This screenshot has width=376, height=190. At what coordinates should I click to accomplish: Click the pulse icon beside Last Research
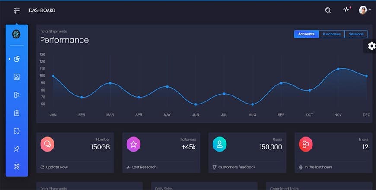128,168
